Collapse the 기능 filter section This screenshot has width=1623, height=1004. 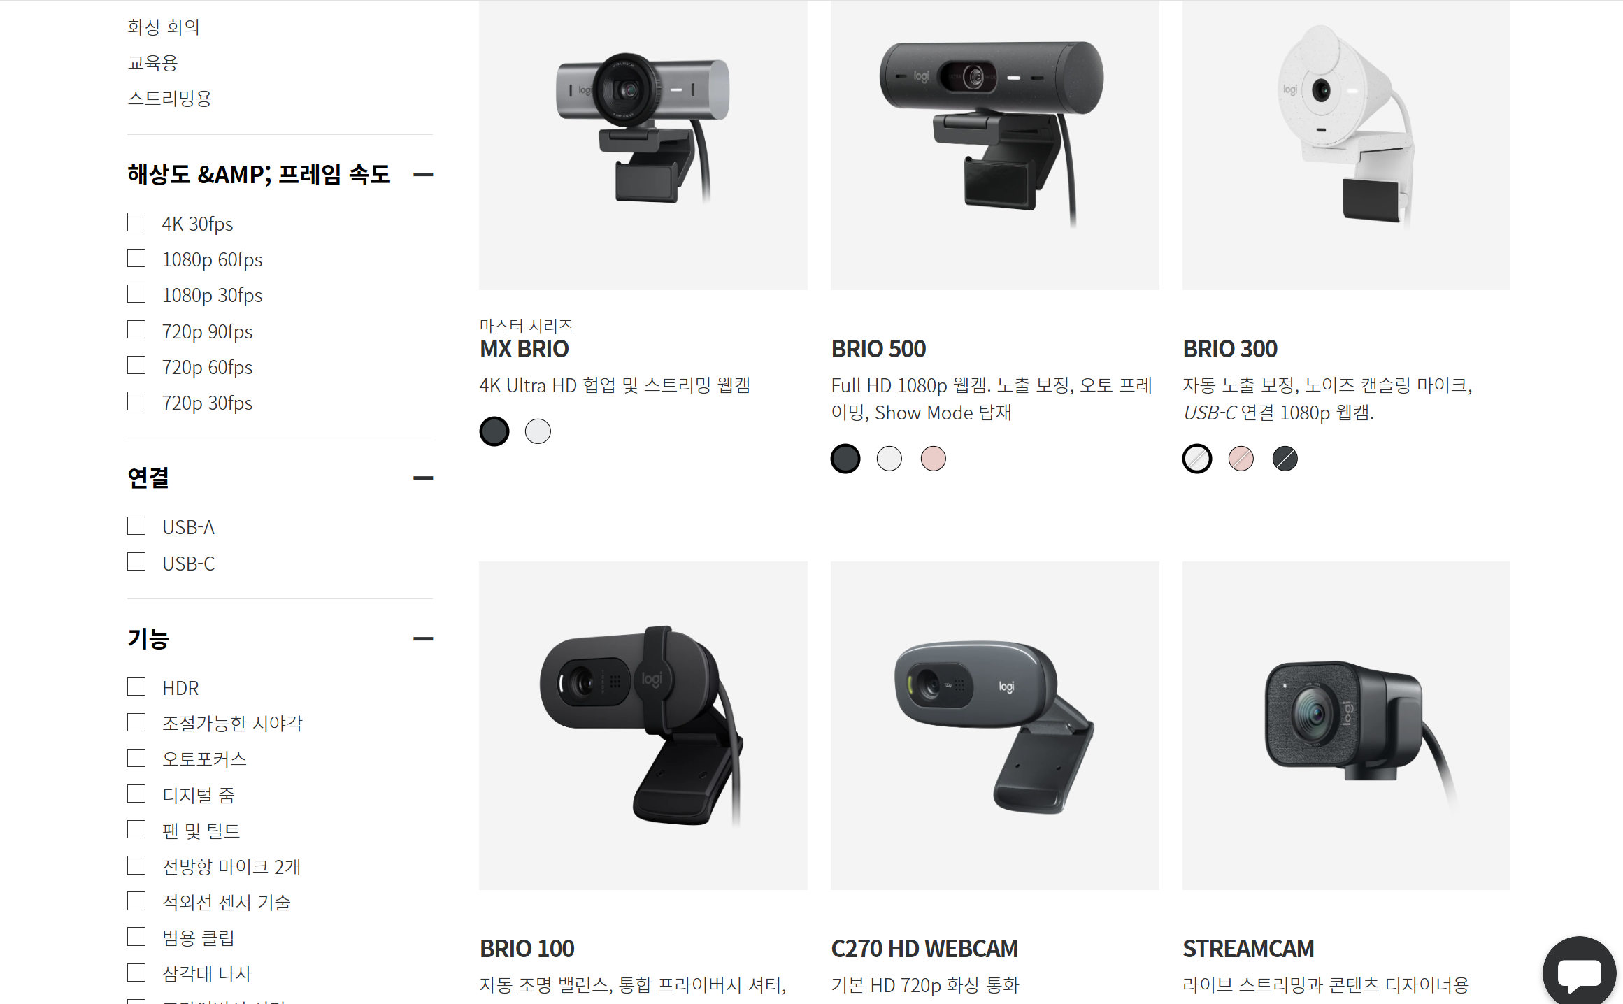(423, 638)
